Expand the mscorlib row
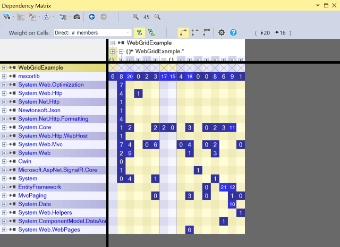The width and height of the screenshot is (340, 247). point(4,76)
